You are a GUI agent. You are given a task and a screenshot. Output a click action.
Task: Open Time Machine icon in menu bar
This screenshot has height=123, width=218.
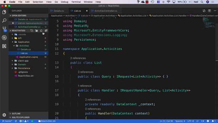[152, 2]
